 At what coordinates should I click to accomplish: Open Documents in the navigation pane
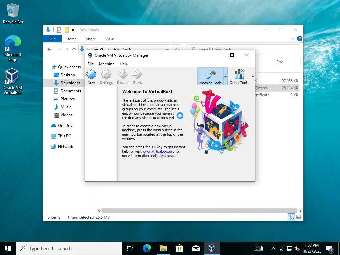(x=67, y=91)
